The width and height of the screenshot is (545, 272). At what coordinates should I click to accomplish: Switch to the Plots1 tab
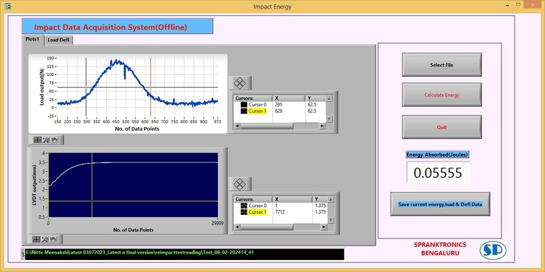click(32, 39)
